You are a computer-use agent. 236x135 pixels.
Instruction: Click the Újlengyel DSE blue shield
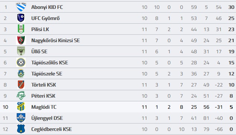point(21,118)
